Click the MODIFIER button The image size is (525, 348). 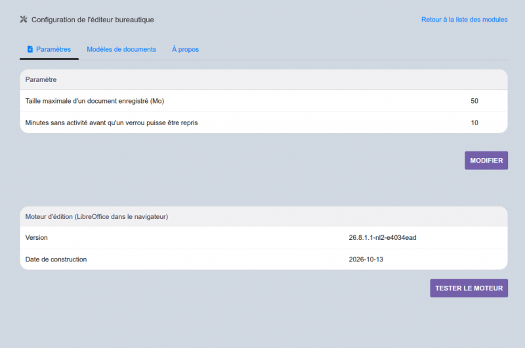coord(486,161)
